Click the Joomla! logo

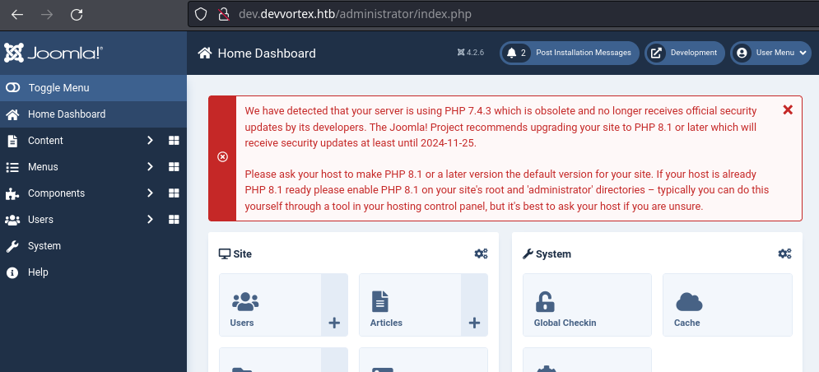tap(54, 53)
